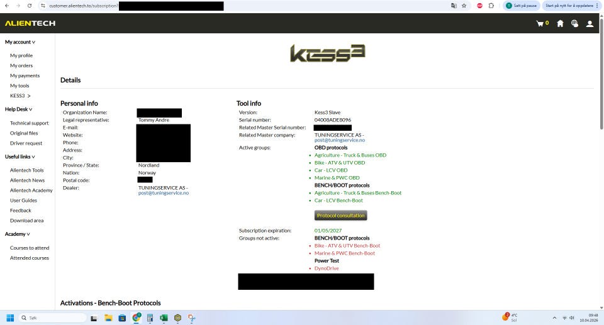Screen dimensions: 604x325
Task: Click the Alientech logo
Action: click(x=30, y=23)
